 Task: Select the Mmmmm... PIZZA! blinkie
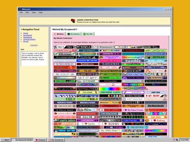coord(110,102)
